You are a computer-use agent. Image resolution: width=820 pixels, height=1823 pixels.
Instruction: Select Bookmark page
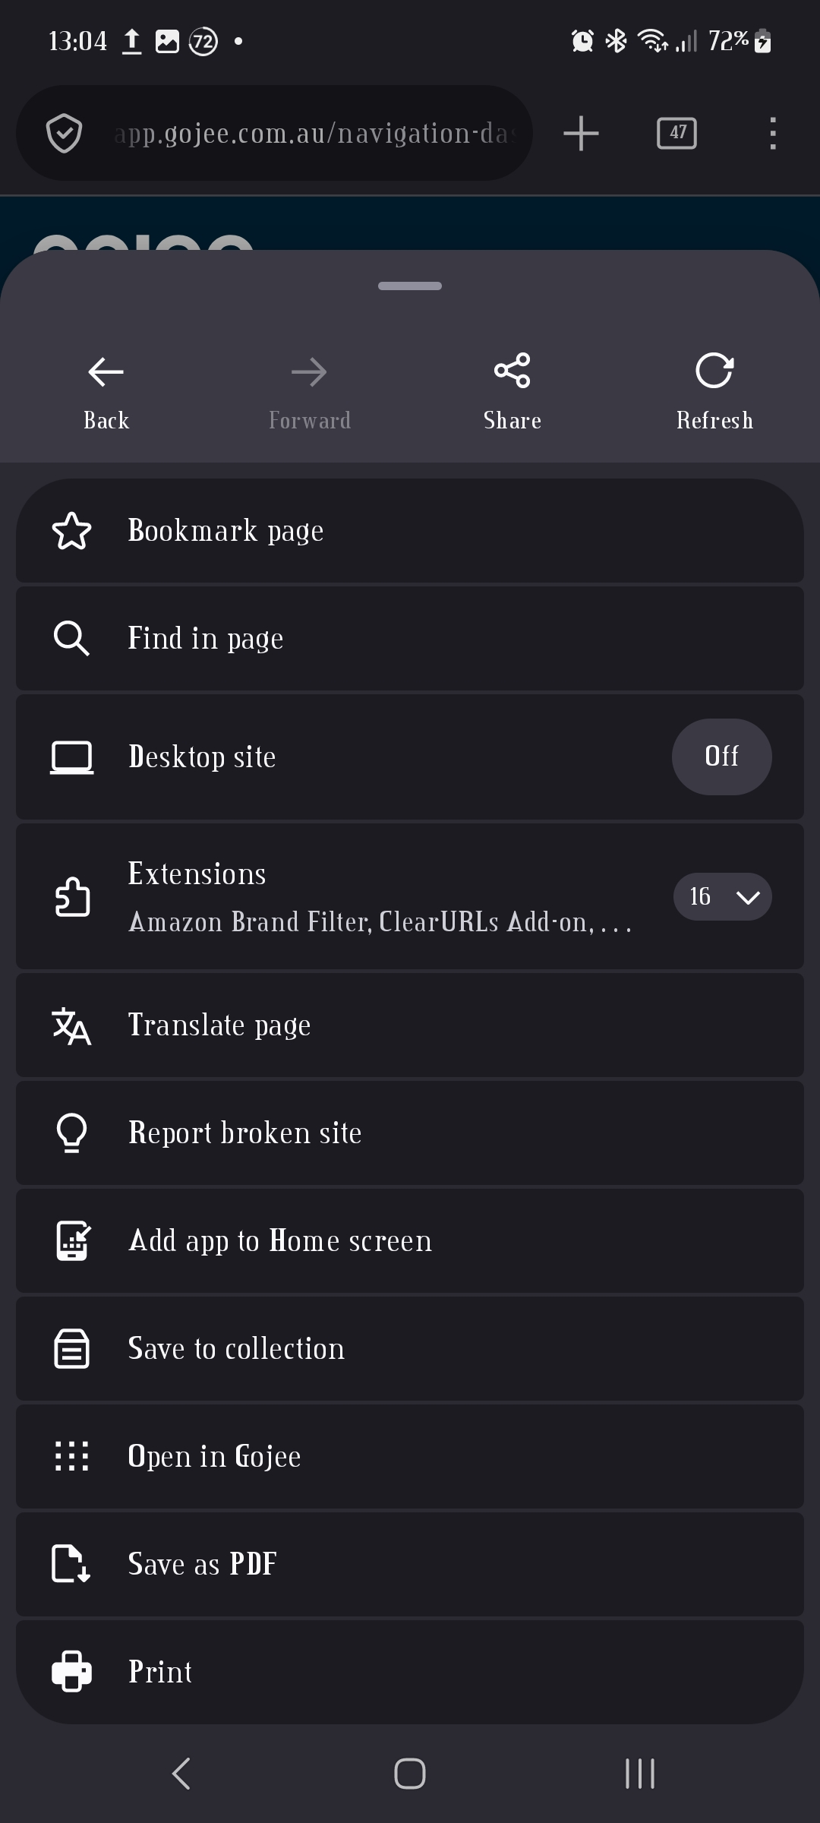pyautogui.click(x=410, y=530)
